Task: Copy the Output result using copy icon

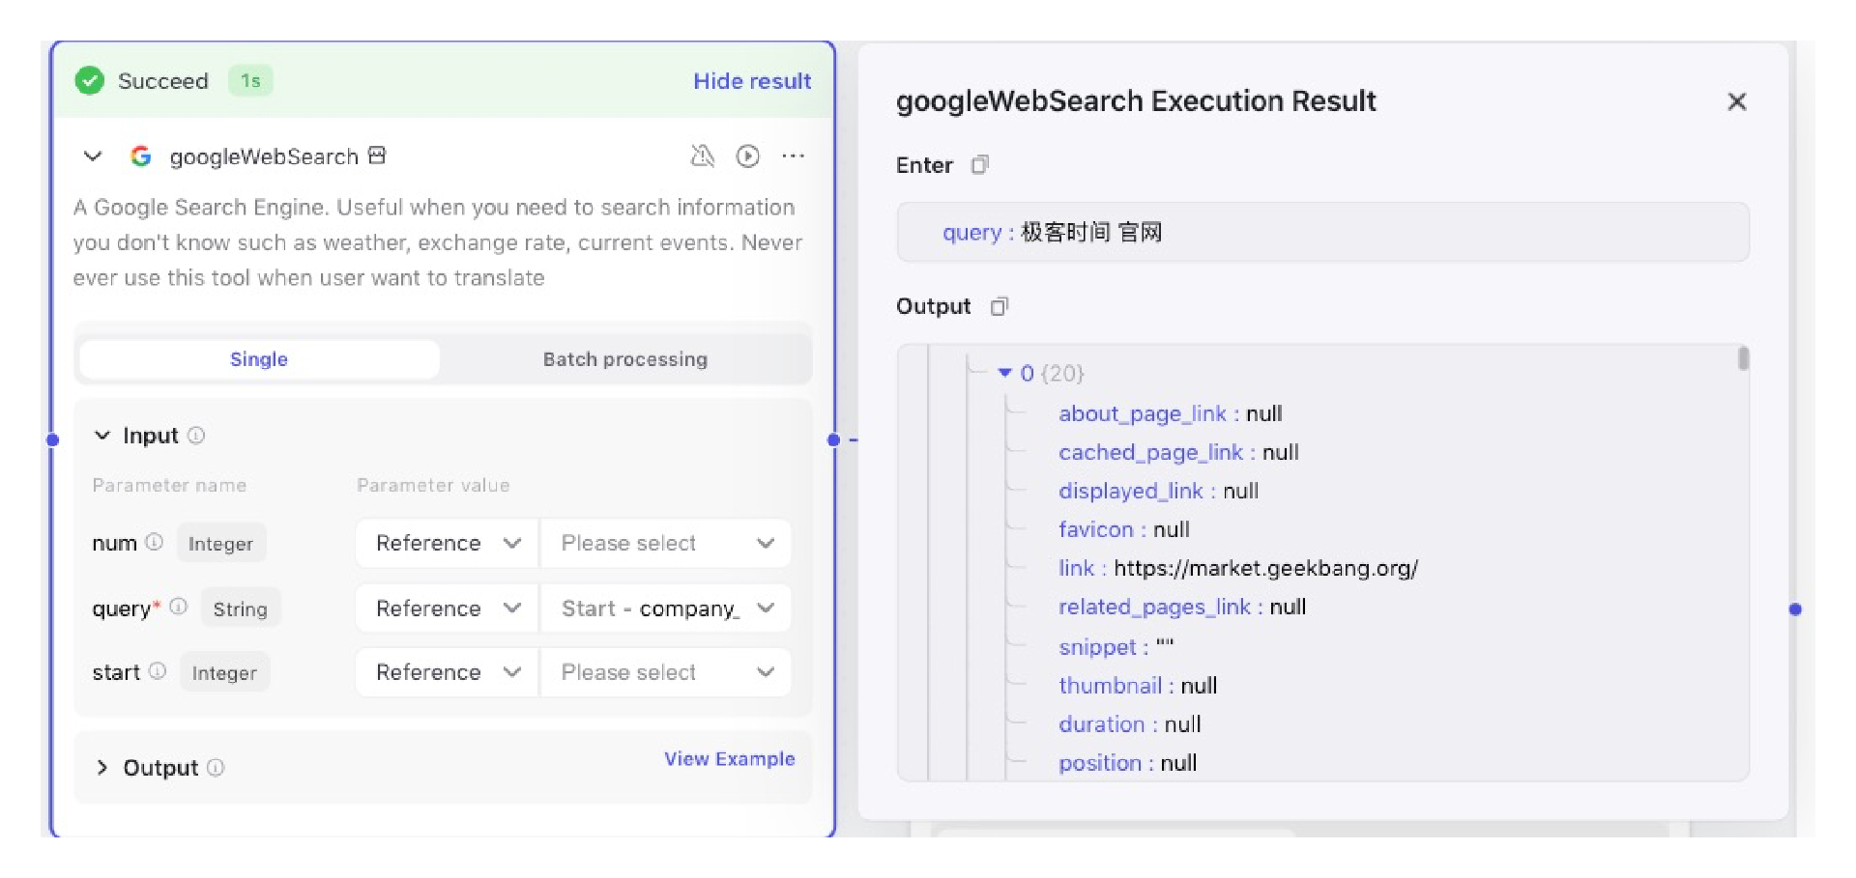Action: (x=999, y=307)
